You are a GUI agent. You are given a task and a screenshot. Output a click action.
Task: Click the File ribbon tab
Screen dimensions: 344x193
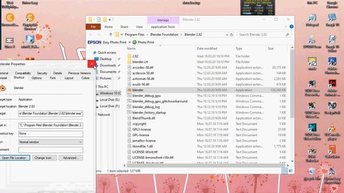coord(93,27)
